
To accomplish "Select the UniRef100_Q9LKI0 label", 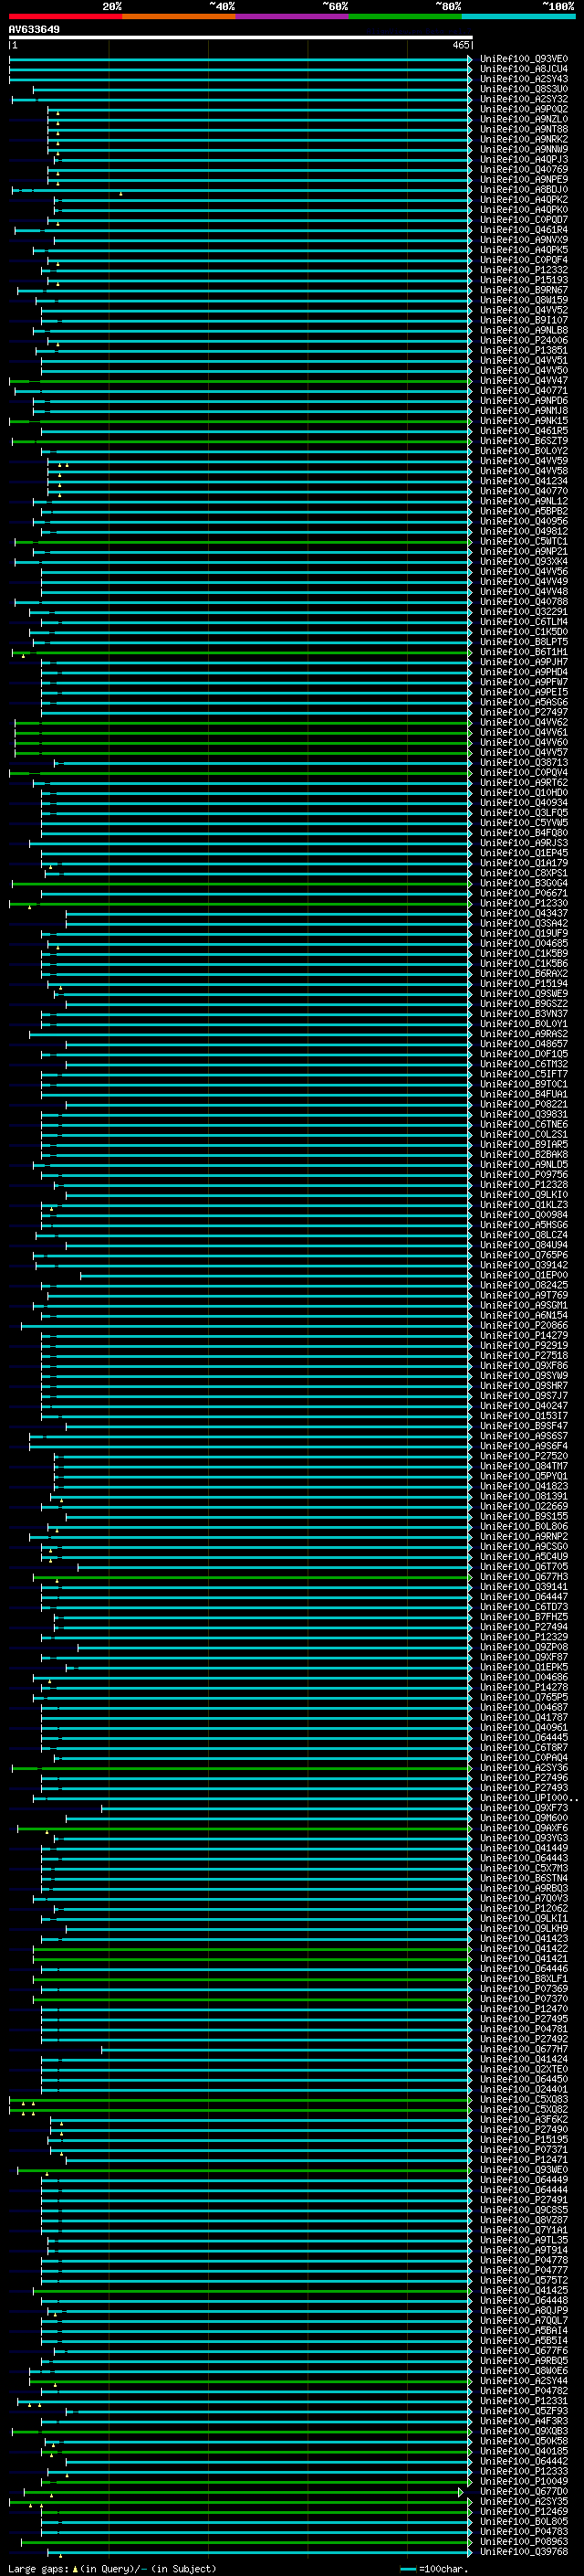I will (x=523, y=1195).
